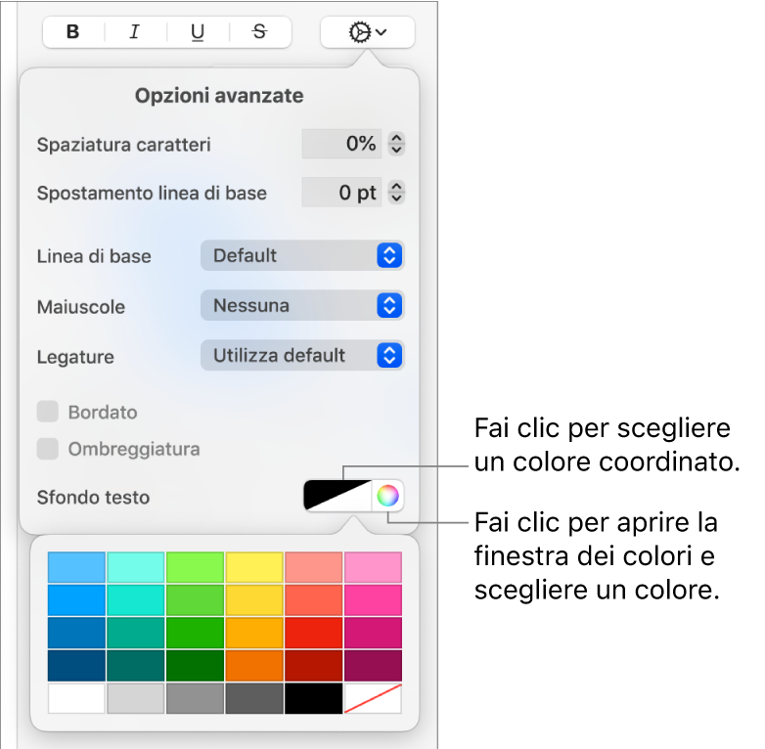Apply italic text style

point(135,32)
